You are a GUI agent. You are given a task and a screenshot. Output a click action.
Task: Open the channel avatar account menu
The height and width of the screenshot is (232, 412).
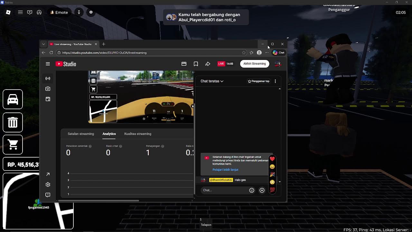[x=277, y=64]
